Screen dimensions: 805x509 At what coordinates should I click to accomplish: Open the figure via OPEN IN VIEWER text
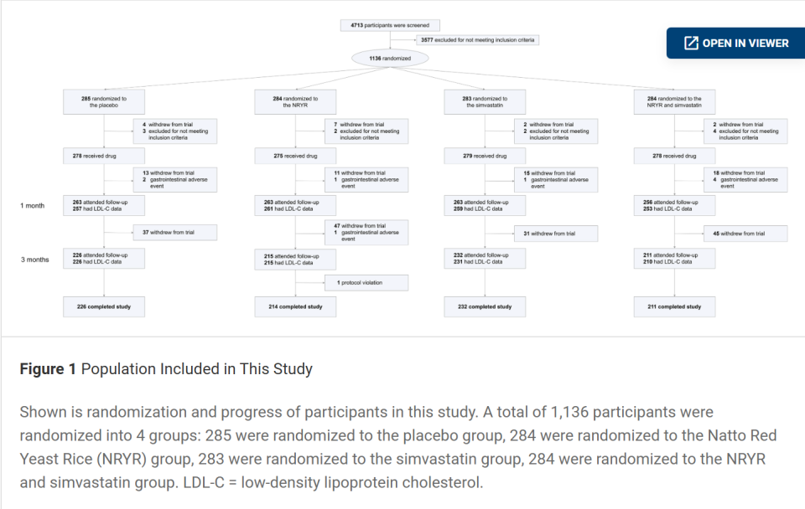coord(745,43)
